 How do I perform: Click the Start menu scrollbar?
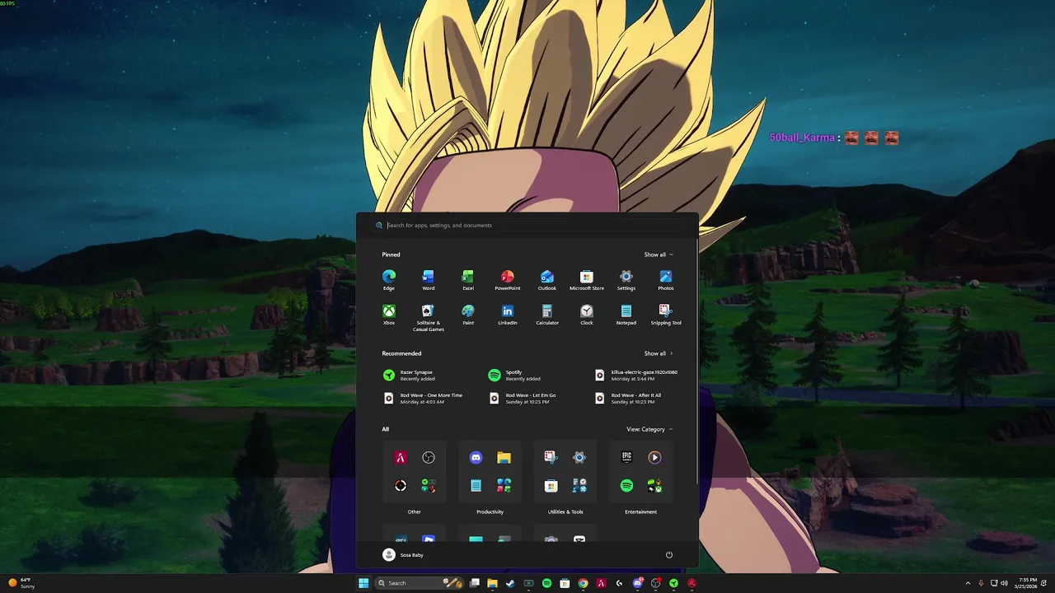[x=697, y=362]
